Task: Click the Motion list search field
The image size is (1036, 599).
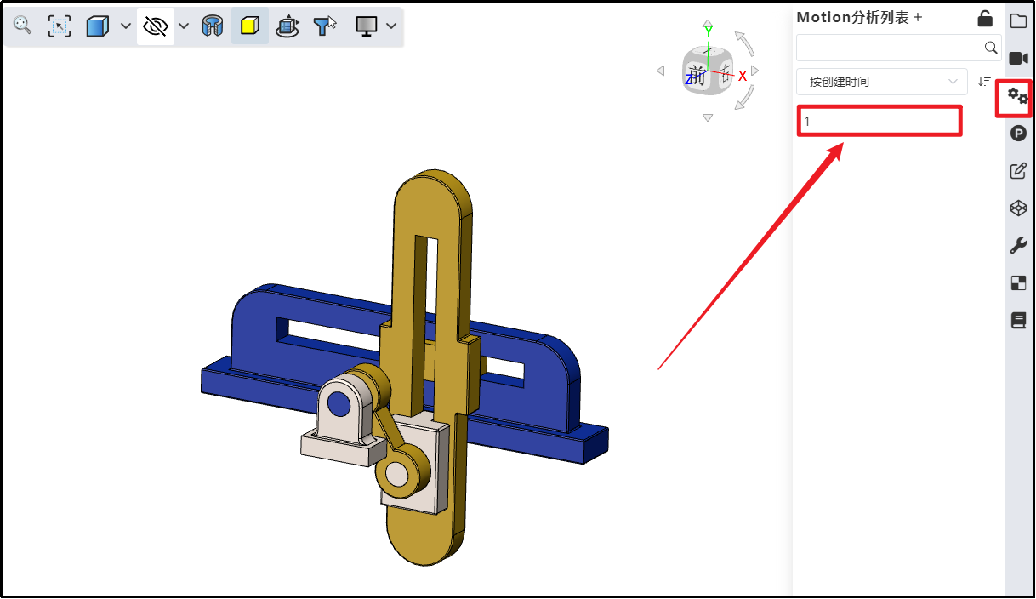Action: pos(889,48)
